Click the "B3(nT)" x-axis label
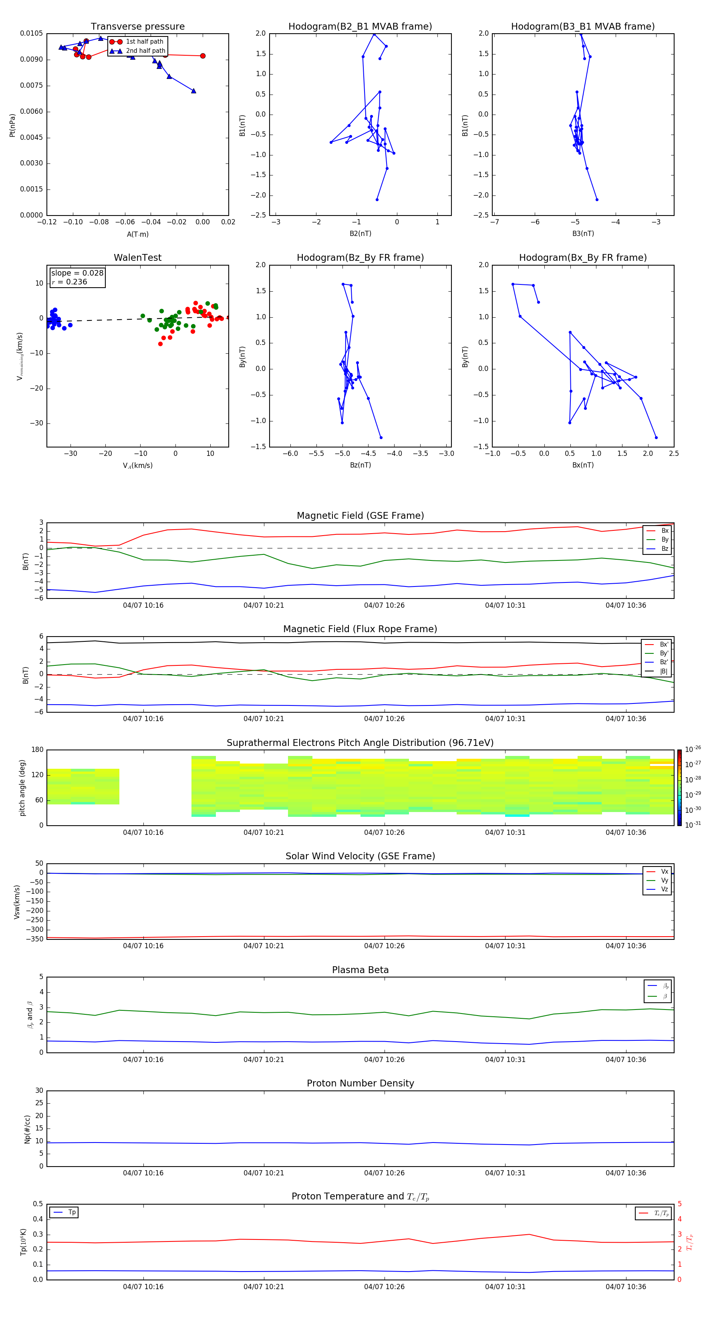This screenshot has height=1322, width=721. click(583, 234)
